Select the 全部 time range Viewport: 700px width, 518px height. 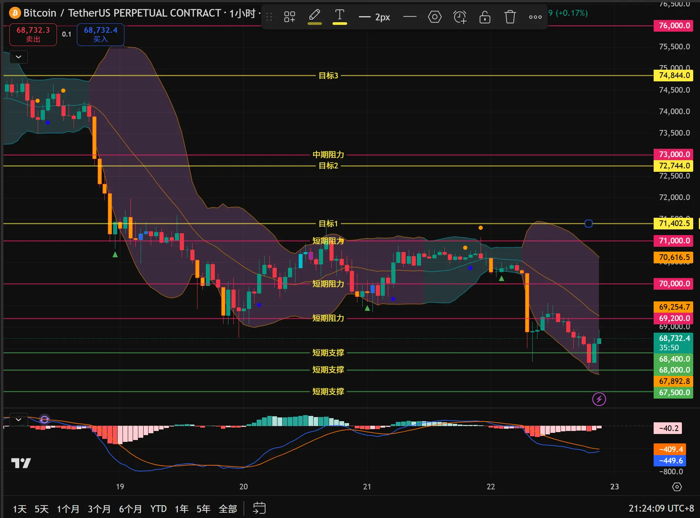click(x=228, y=509)
